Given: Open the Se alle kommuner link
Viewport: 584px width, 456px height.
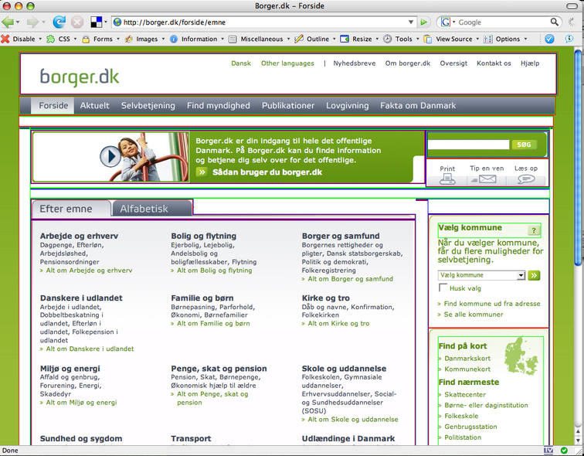Looking at the screenshot, I should (474, 315).
